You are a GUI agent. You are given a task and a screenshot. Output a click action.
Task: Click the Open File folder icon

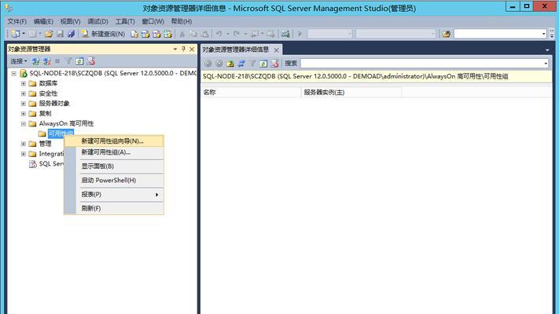(x=49, y=34)
